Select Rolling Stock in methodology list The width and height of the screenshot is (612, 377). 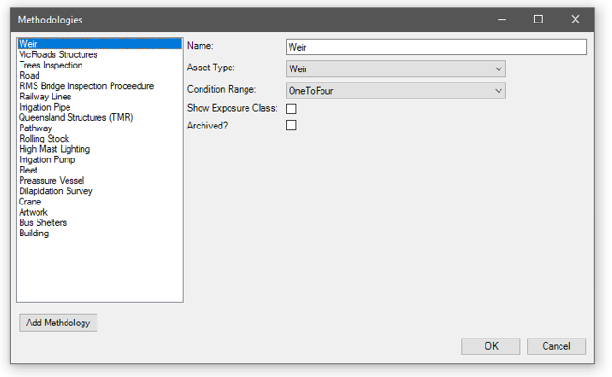tap(44, 139)
